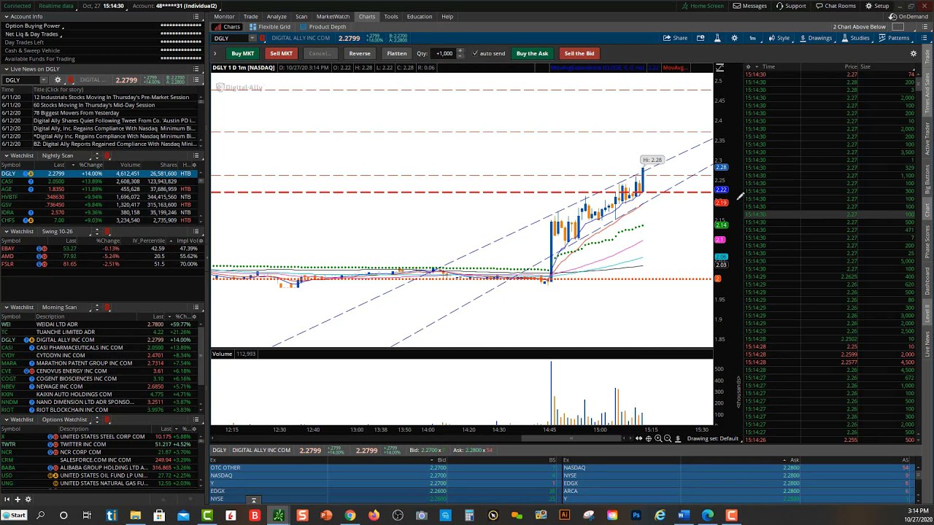This screenshot has height=525, width=934.
Task: Click the zoom-in magnifier on chart
Action: [x=658, y=438]
